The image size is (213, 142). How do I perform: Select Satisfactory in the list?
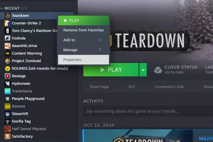coord(22,136)
